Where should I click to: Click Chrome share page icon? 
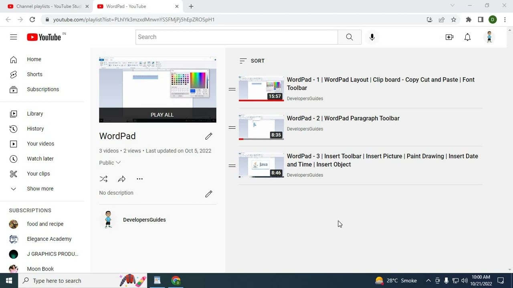click(442, 19)
